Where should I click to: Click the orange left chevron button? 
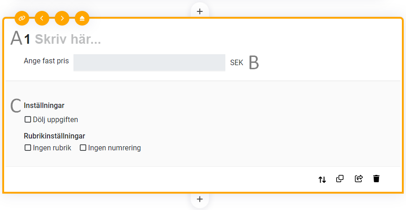pyautogui.click(x=42, y=18)
